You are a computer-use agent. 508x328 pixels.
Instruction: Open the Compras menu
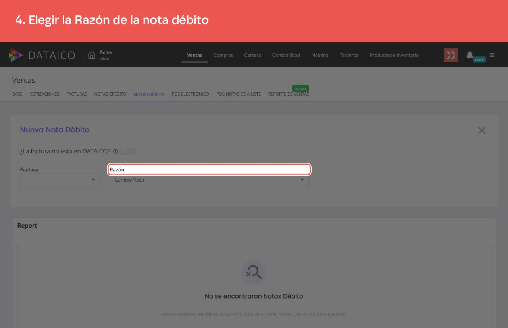click(223, 55)
